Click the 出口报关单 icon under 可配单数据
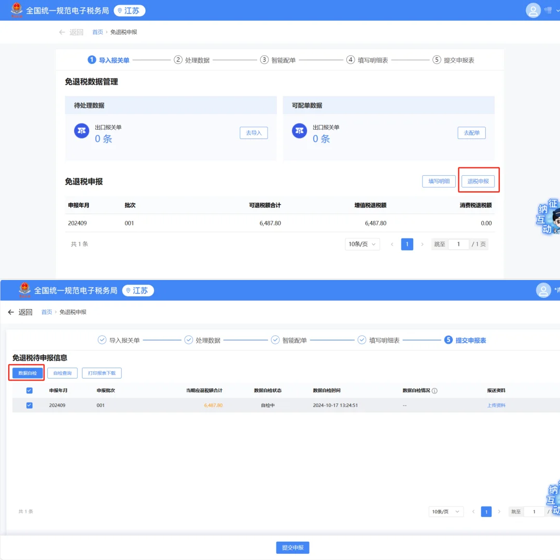Viewport: 560px width, 560px height. [299, 131]
